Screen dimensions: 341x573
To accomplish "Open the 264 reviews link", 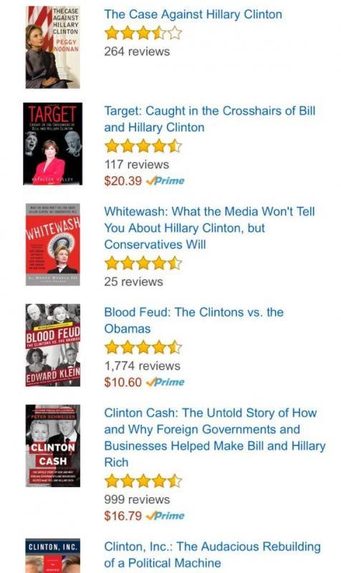I will [137, 52].
